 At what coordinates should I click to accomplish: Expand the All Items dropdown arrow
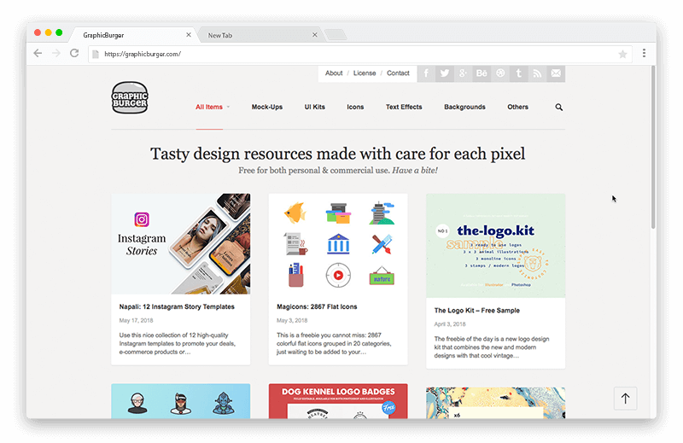228,108
